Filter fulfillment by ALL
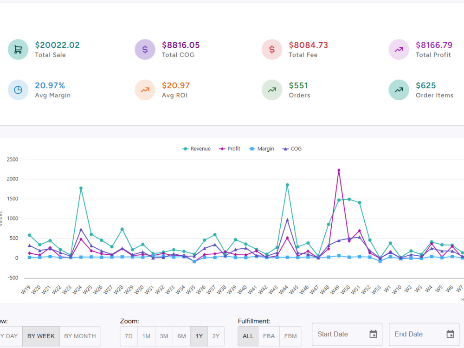This screenshot has height=348, width=464. click(248, 336)
